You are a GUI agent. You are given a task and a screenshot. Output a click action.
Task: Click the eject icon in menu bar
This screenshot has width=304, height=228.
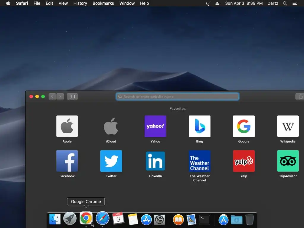[x=217, y=3]
